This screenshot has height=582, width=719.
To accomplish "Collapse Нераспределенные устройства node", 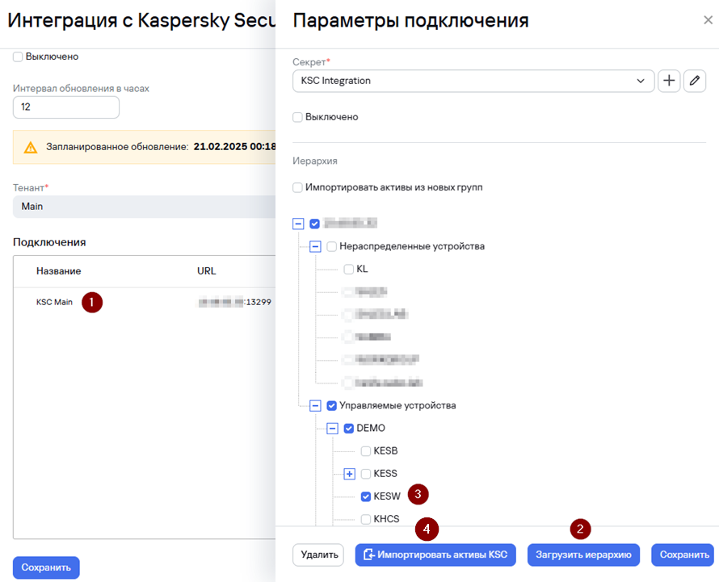I will [x=315, y=246].
